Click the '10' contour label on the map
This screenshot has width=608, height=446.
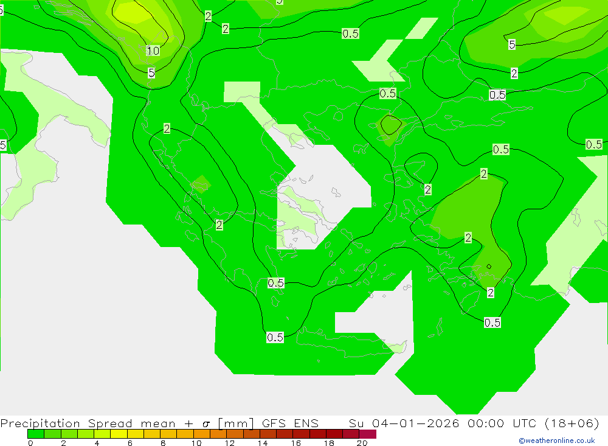click(153, 51)
